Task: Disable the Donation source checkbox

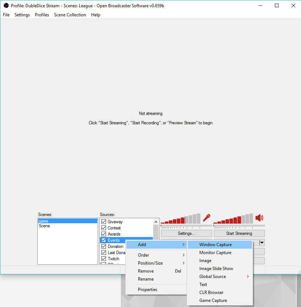Action: pos(103,246)
